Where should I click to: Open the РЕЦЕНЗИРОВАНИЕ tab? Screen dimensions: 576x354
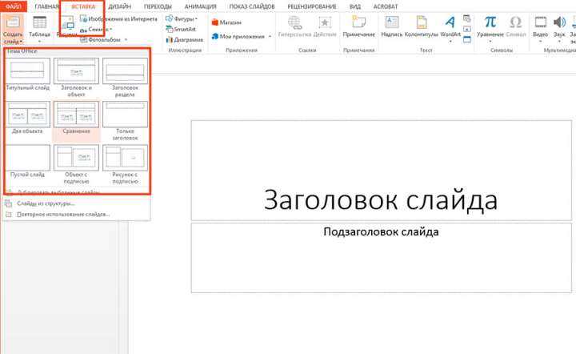pyautogui.click(x=312, y=6)
